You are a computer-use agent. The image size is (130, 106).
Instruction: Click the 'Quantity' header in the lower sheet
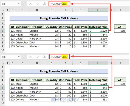[52, 80]
